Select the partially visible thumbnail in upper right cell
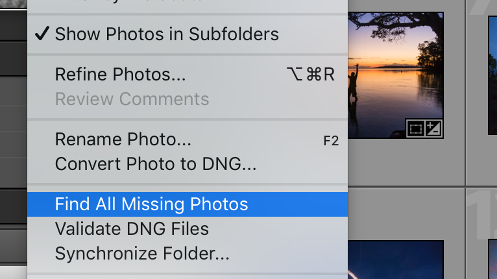 click(492, 75)
